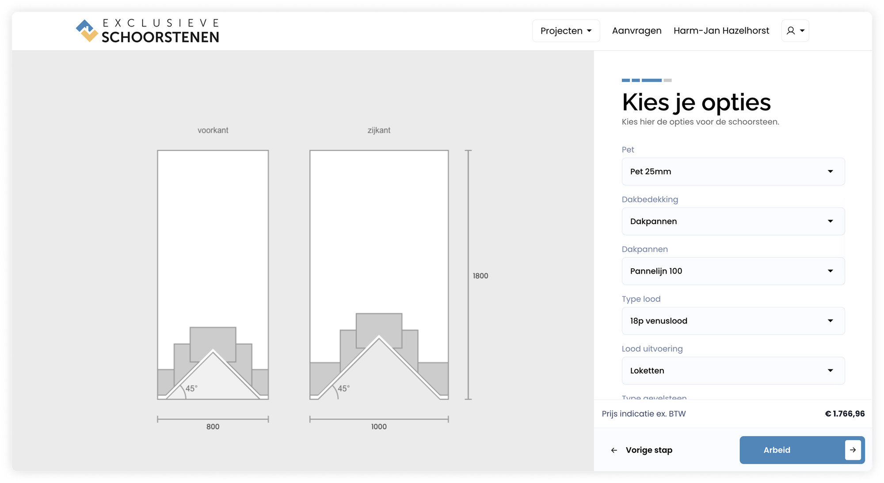The image size is (884, 483).
Task: Click the third wide progress step indicator
Action: tap(652, 80)
